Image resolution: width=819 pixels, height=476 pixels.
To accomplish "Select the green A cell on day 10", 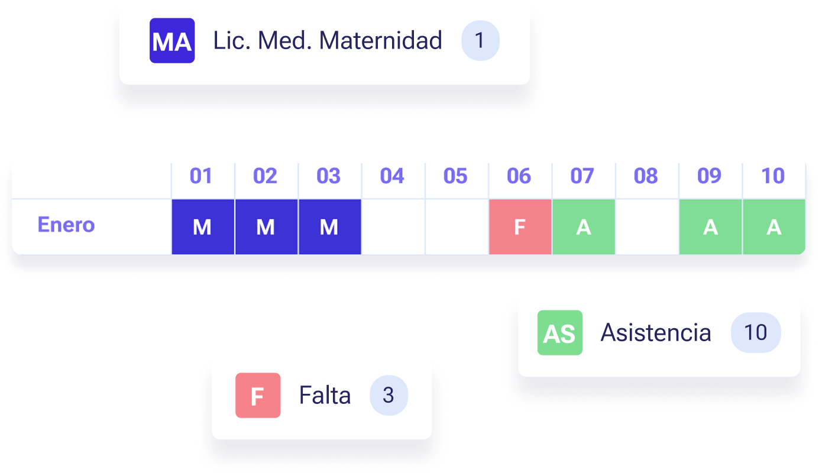I will (x=773, y=227).
